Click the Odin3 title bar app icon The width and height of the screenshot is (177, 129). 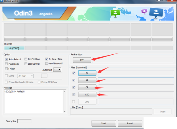coord(2,1)
